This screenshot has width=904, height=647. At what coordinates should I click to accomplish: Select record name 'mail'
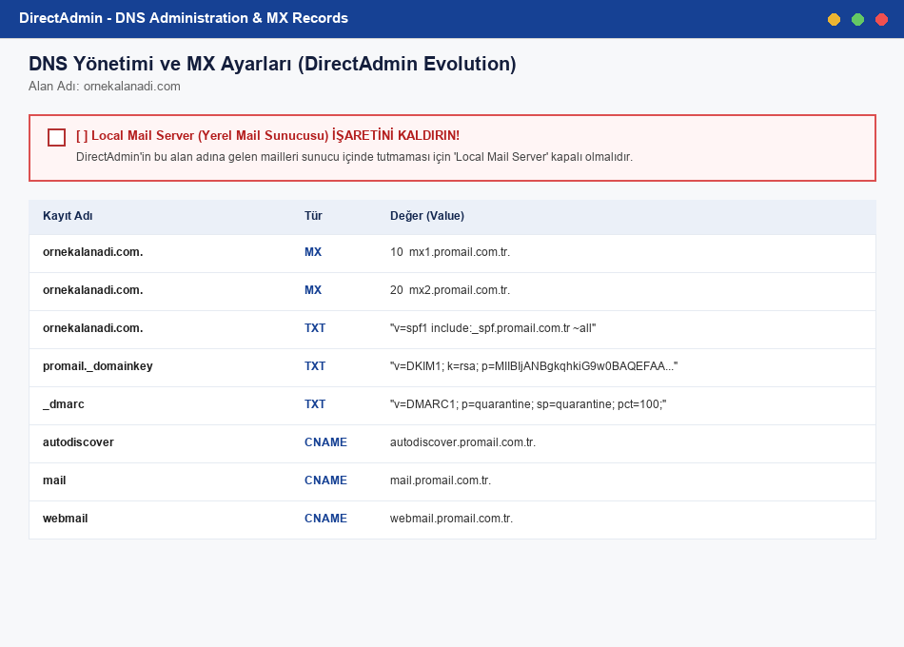tap(54, 480)
